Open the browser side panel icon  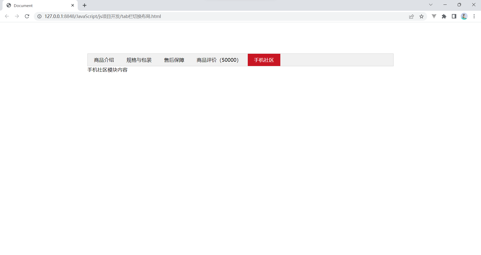click(454, 16)
